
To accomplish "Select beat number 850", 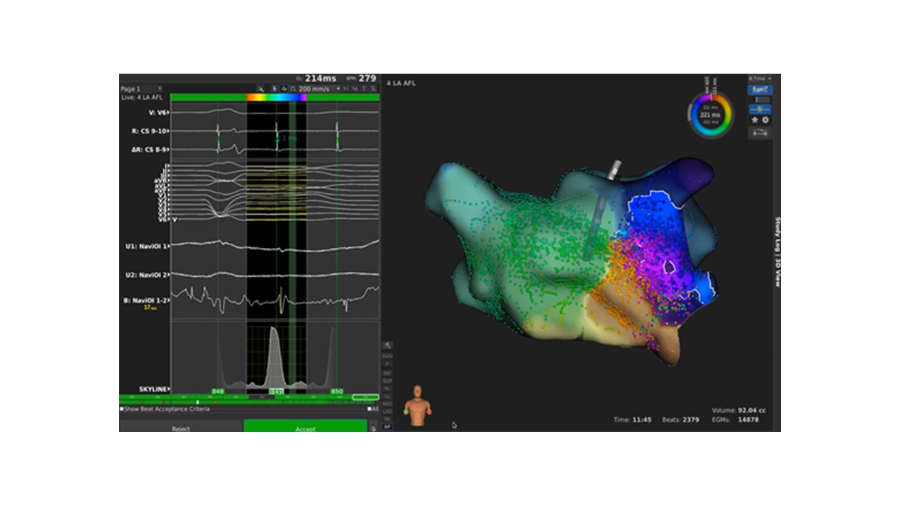I will (336, 391).
